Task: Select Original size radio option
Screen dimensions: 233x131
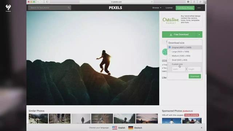Action: [170, 47]
